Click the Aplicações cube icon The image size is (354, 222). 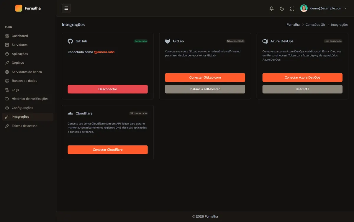(x=7, y=54)
